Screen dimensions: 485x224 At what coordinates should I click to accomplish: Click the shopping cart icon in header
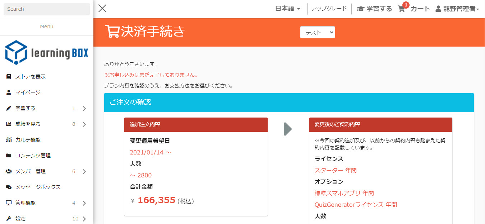(x=402, y=9)
